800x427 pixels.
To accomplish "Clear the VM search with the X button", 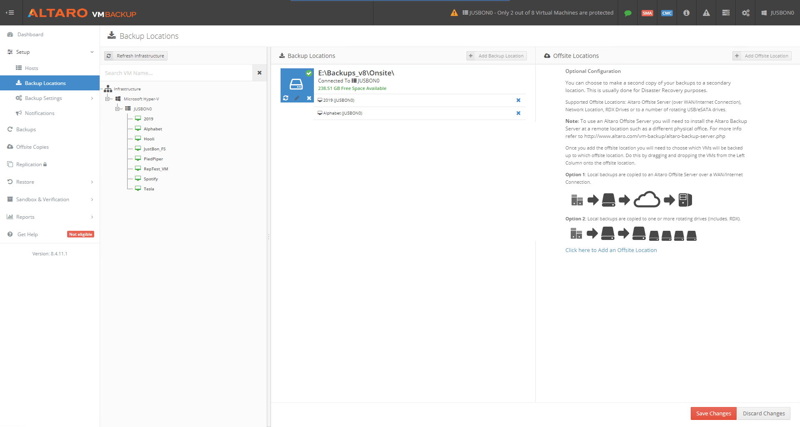I will (x=259, y=73).
